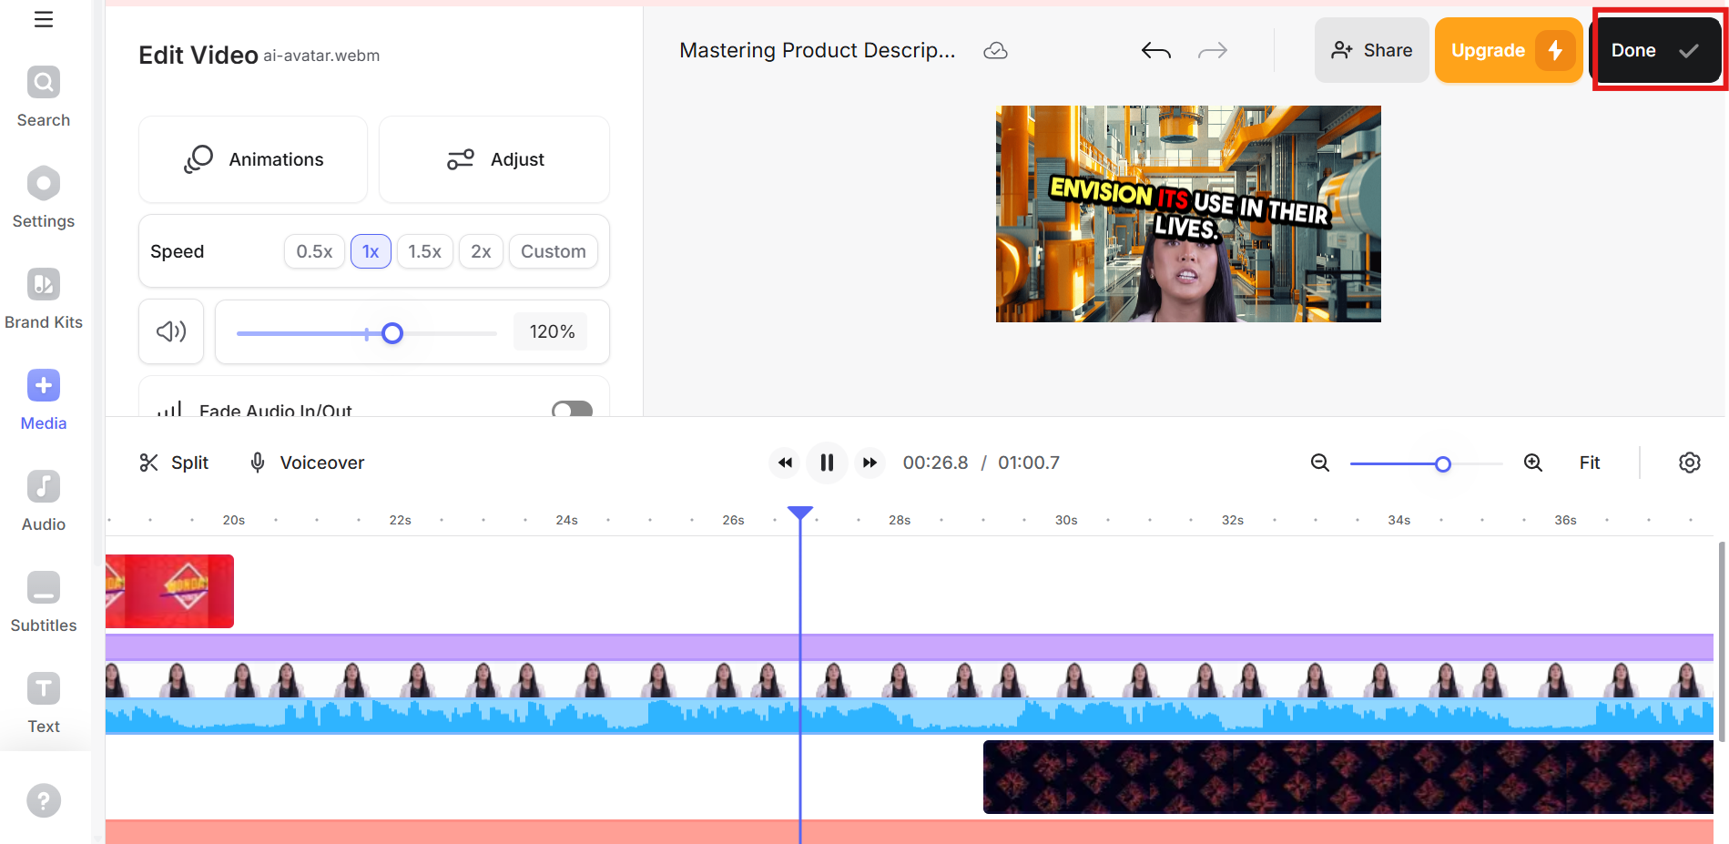This screenshot has height=844, width=1729.
Task: Select 2x playback speed
Action: [481, 251]
